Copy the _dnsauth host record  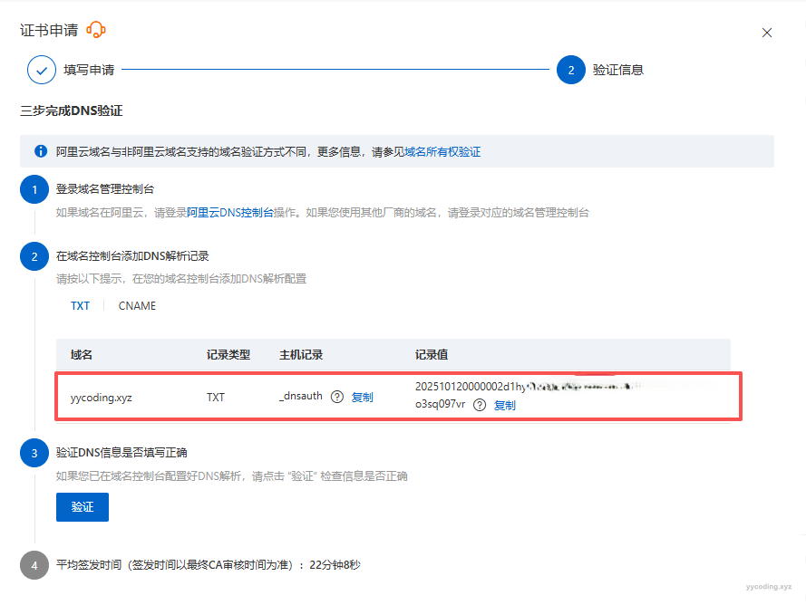(362, 397)
